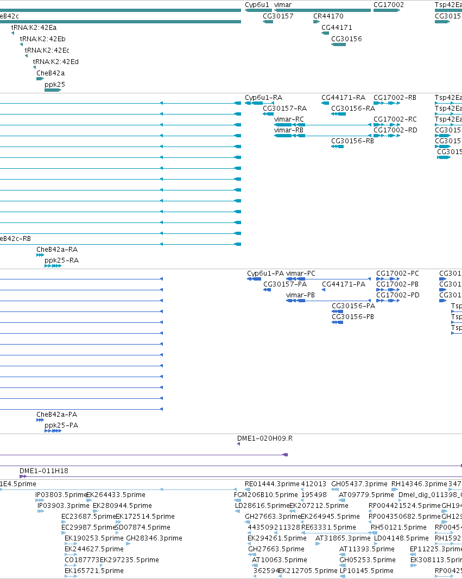Screen dimensions: 462x579
Task: Select the tRNA:K2:42Eb label
Action: coord(43,39)
